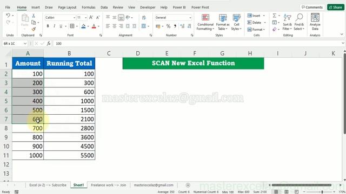The height and width of the screenshot is (194, 346).
Task: Click the Format Painter brush icon
Action: (34, 29)
